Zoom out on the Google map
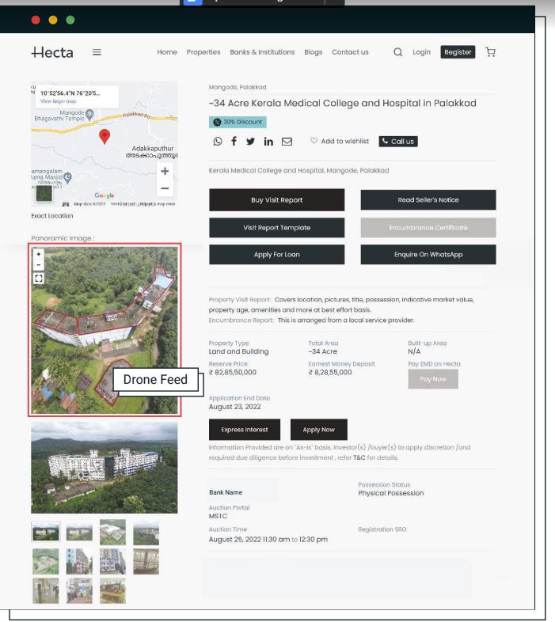This screenshot has height=622, width=555. coord(165,188)
